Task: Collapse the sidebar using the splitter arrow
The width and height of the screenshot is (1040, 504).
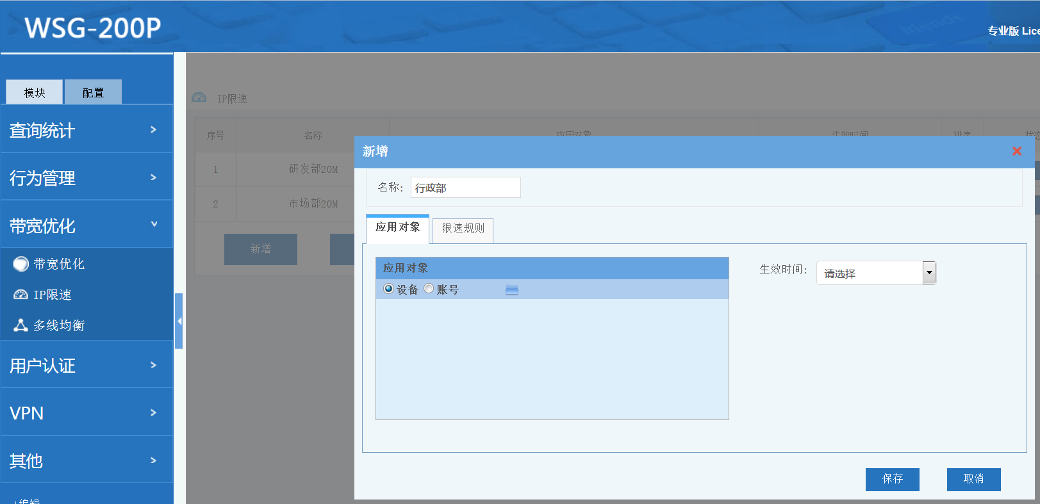Action: 179,321
